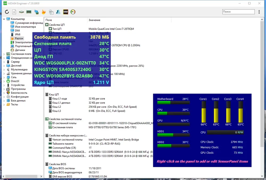Expand the Хранение данных node
The width and height of the screenshot is (266, 180).
4,74
